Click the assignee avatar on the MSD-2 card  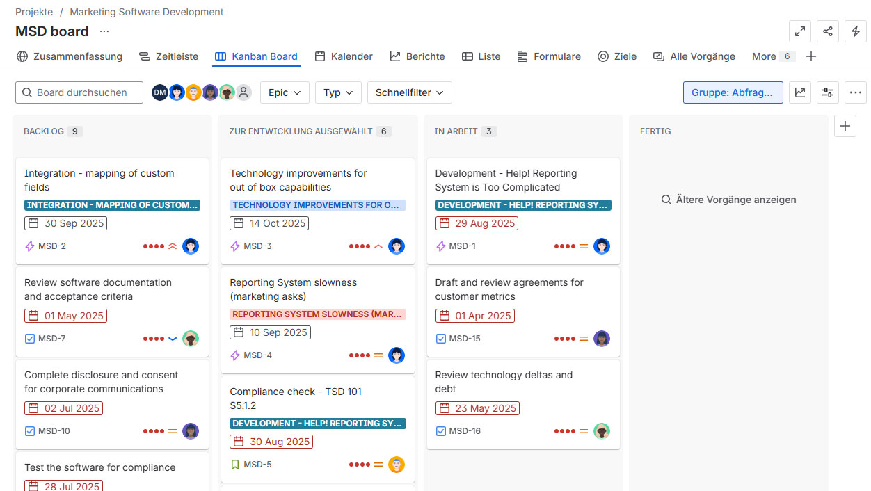point(191,246)
